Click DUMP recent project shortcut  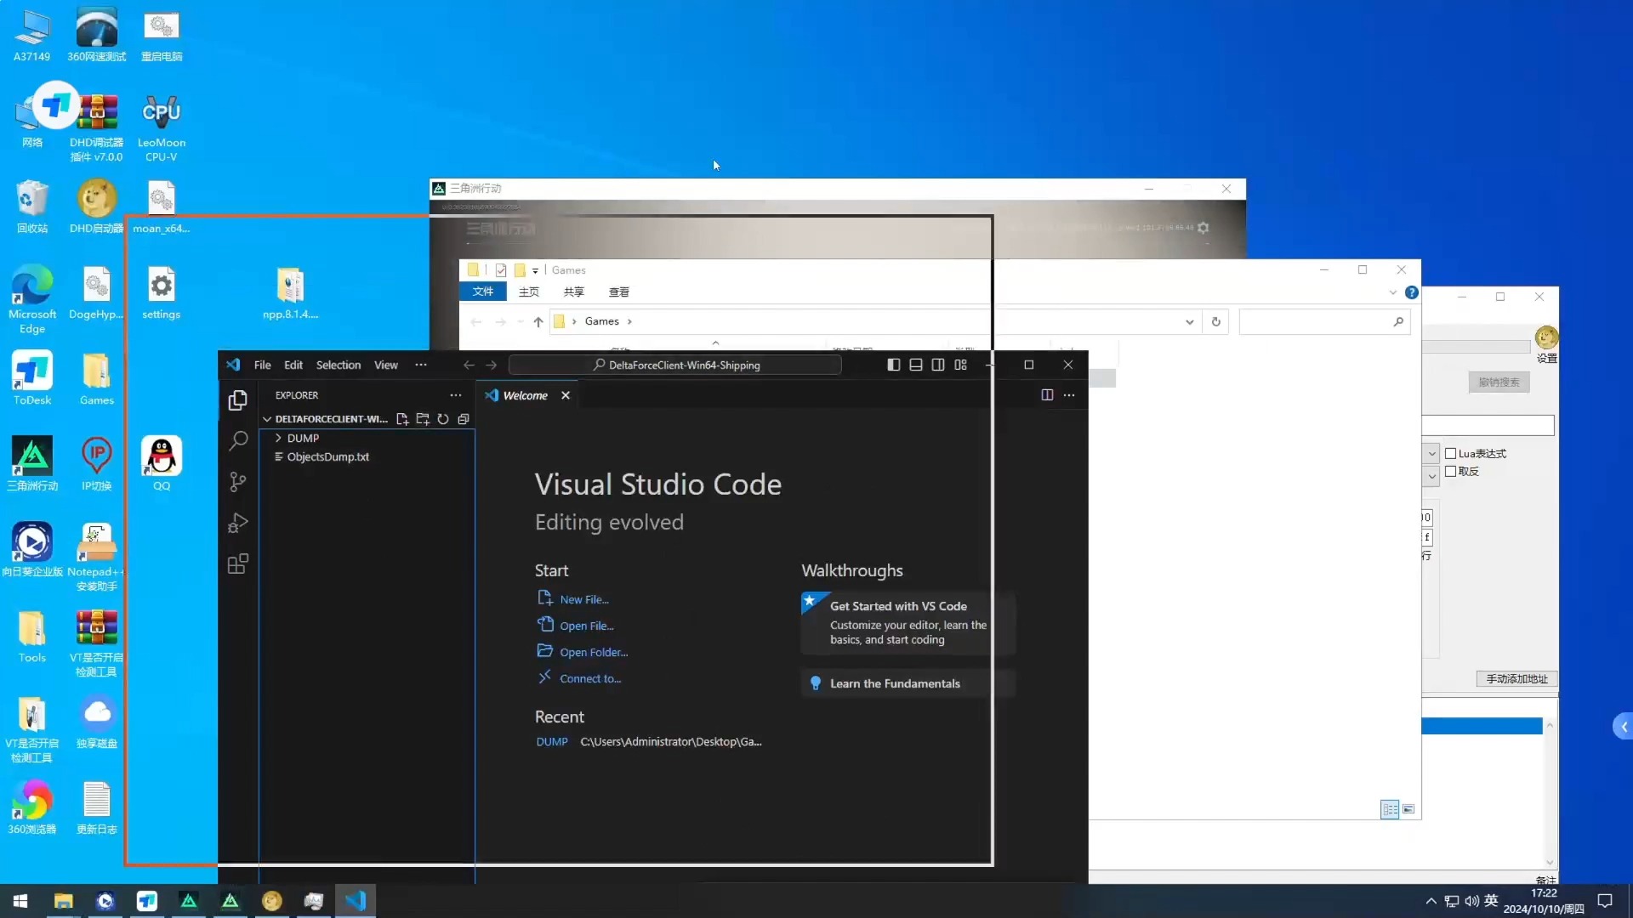click(550, 741)
